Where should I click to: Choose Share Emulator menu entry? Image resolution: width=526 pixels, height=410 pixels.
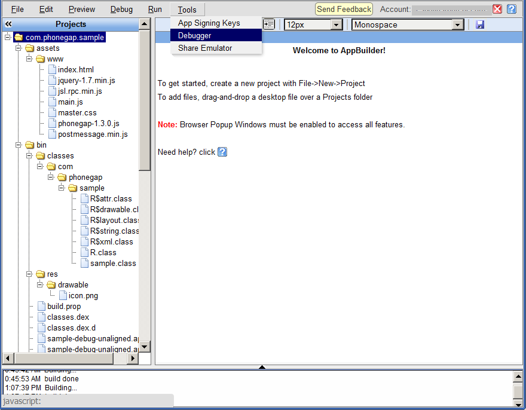coord(216,48)
